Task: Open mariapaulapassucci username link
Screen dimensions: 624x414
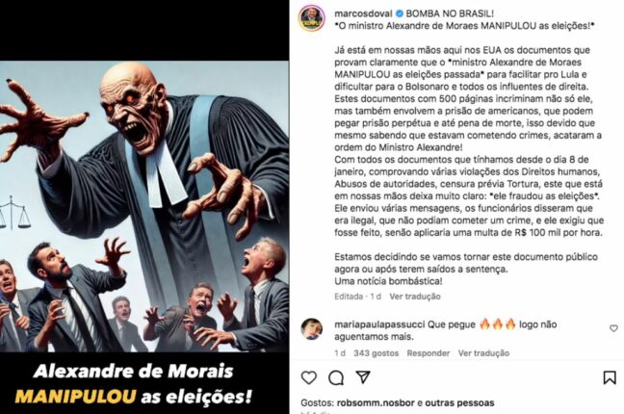Action: 379,324
